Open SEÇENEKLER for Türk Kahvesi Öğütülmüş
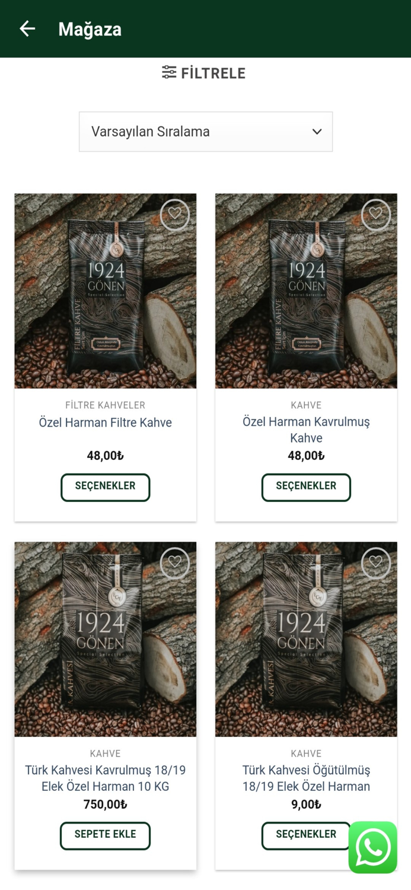 (306, 835)
